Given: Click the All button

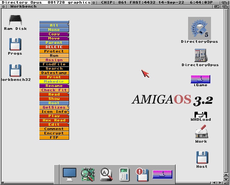Looking at the screenshot, I should [54, 25].
